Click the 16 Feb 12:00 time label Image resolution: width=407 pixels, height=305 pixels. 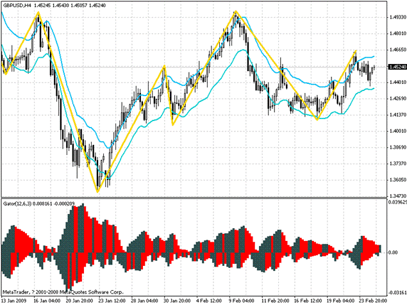click(x=308, y=301)
